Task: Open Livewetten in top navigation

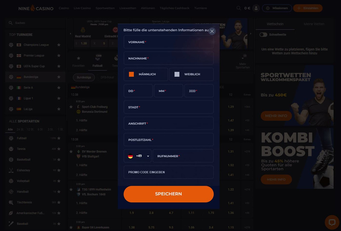Action: pyautogui.click(x=127, y=8)
